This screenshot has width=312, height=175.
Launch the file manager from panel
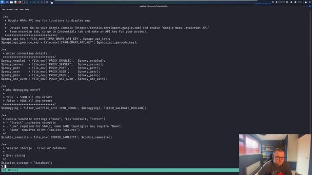(11, 2)
